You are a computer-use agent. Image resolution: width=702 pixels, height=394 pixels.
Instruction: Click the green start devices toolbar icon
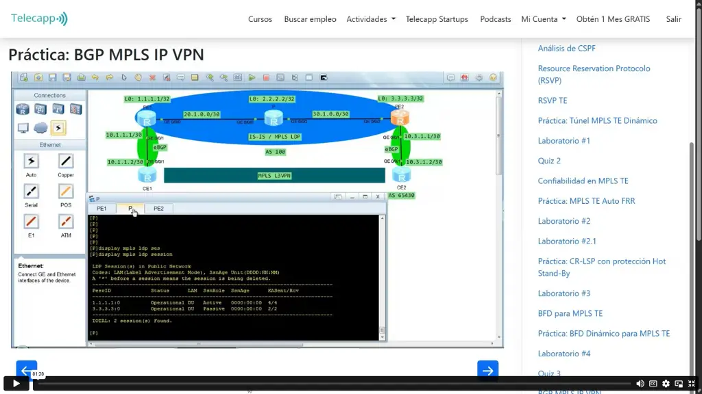coord(252,77)
